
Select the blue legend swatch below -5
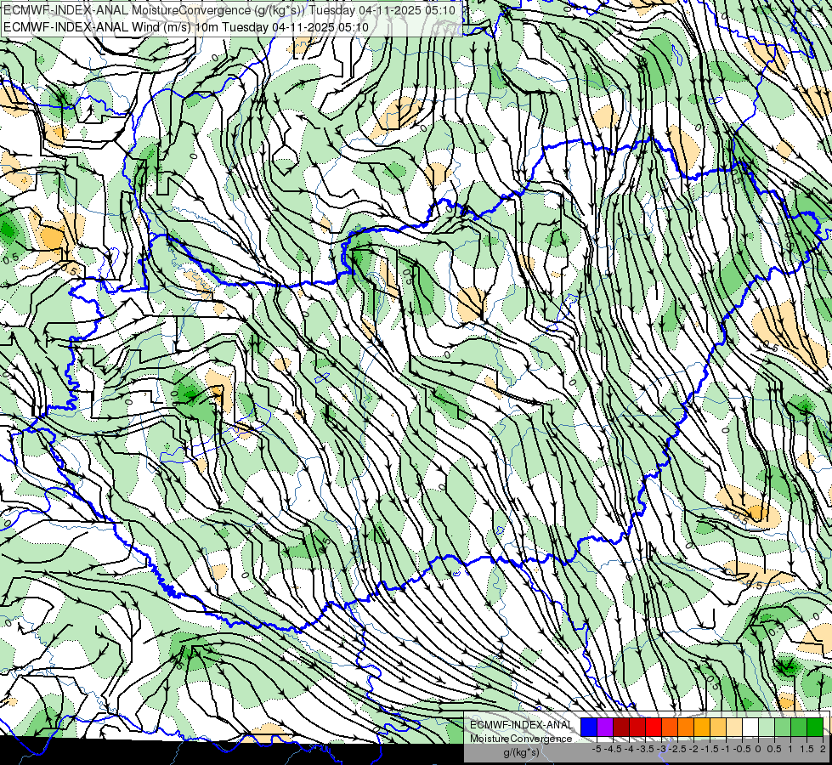click(589, 727)
